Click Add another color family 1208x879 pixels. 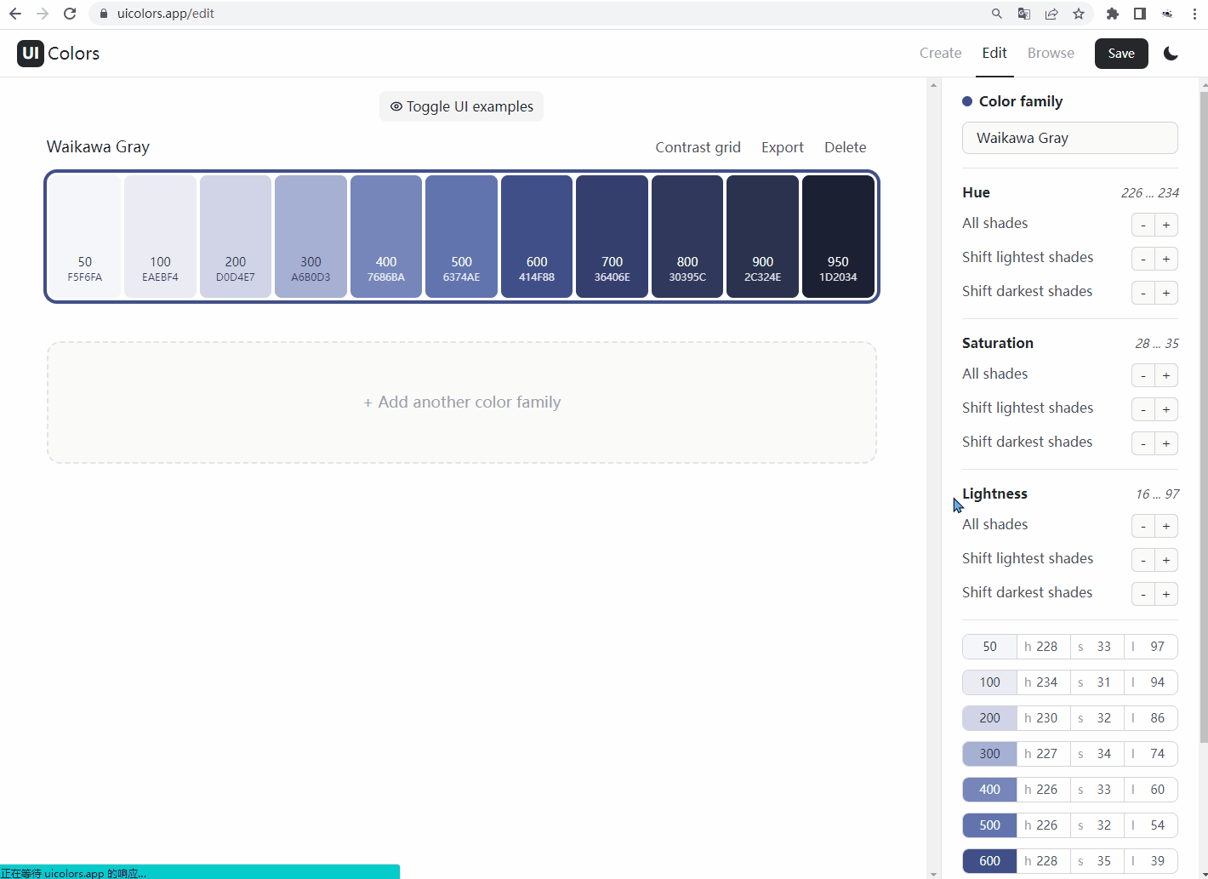462,402
